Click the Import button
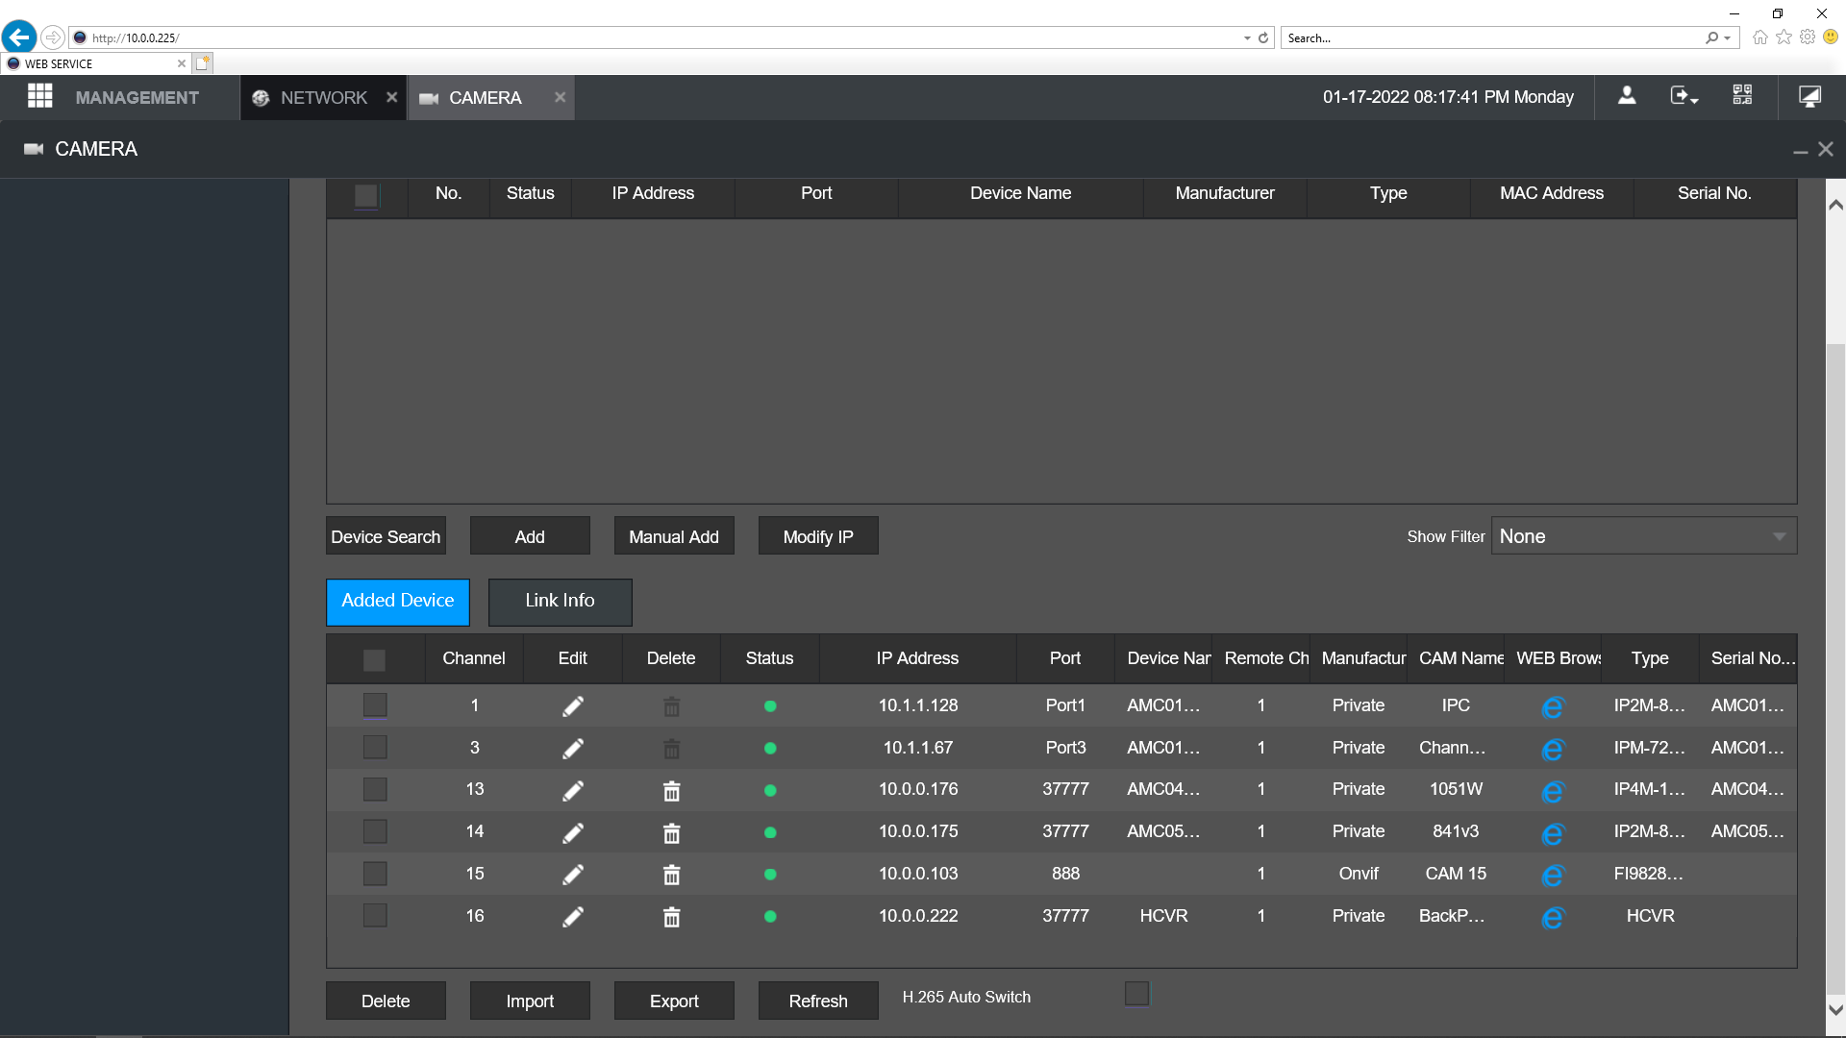The height and width of the screenshot is (1038, 1846). click(x=530, y=1001)
